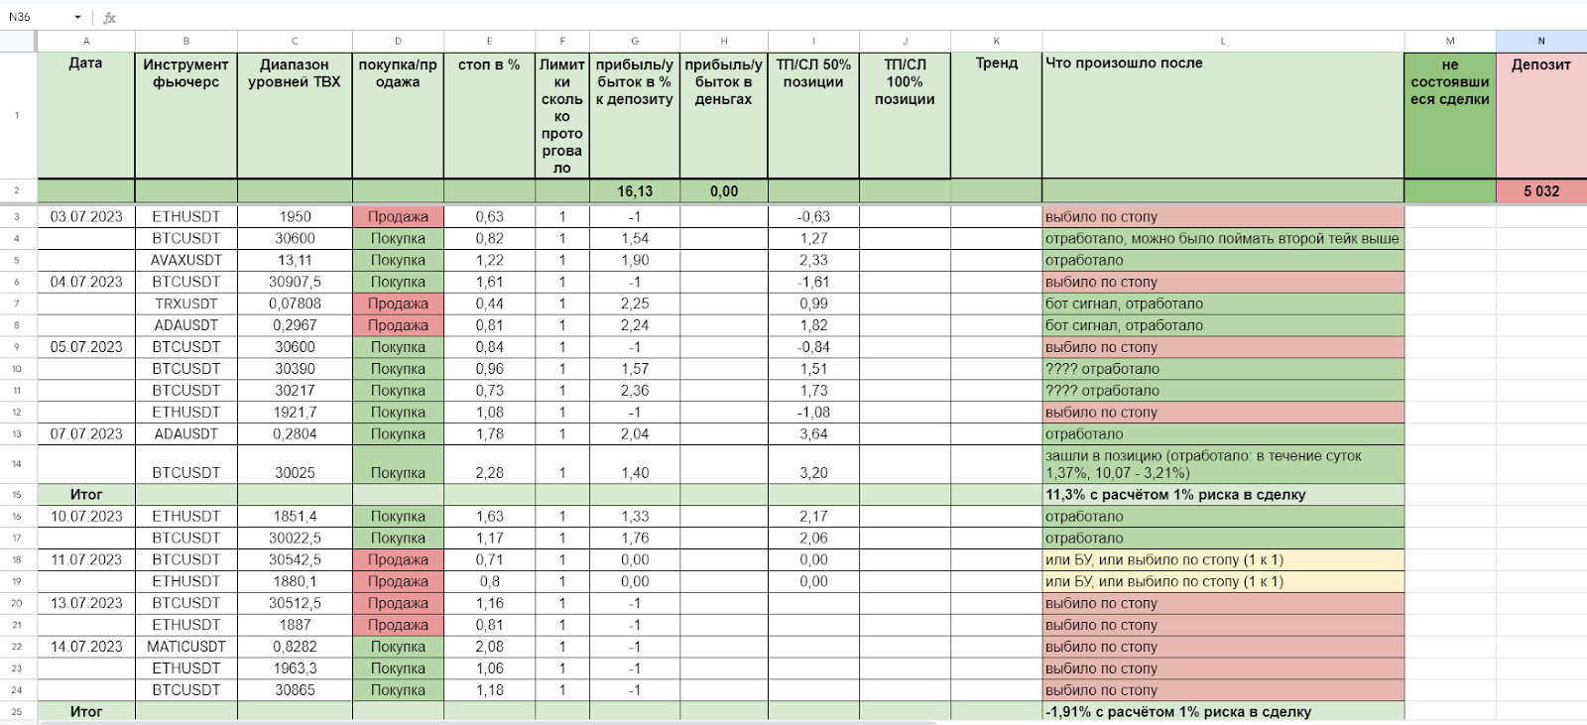The image size is (1587, 725).
Task: Click level cell 1851,4
Action: point(295,516)
